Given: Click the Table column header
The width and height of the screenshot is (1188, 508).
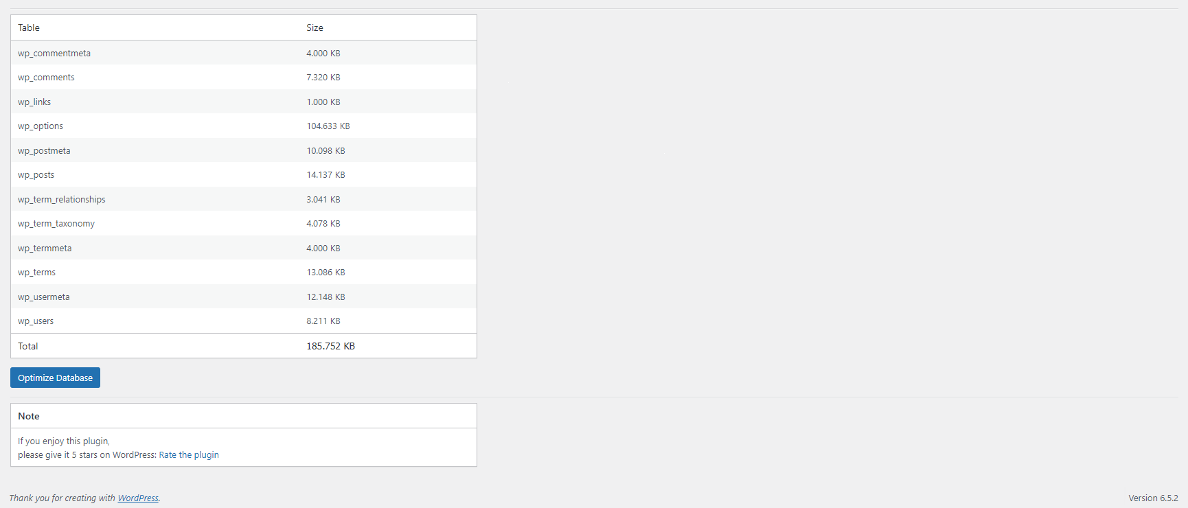Looking at the screenshot, I should pos(29,27).
